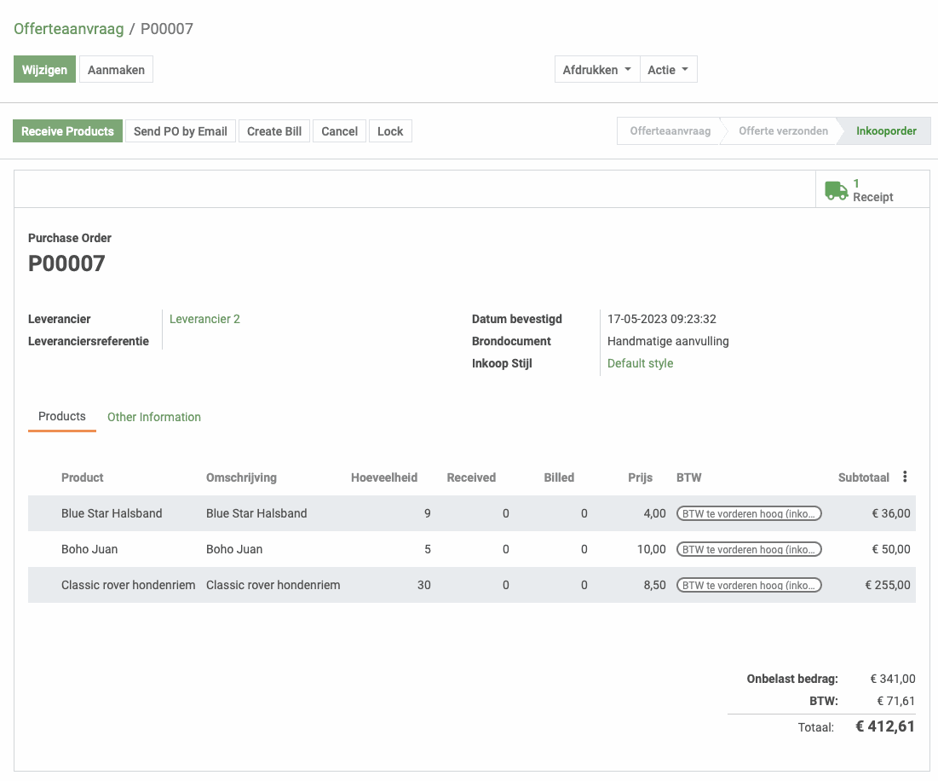Click price 4,00 in Blue Star row

[654, 513]
